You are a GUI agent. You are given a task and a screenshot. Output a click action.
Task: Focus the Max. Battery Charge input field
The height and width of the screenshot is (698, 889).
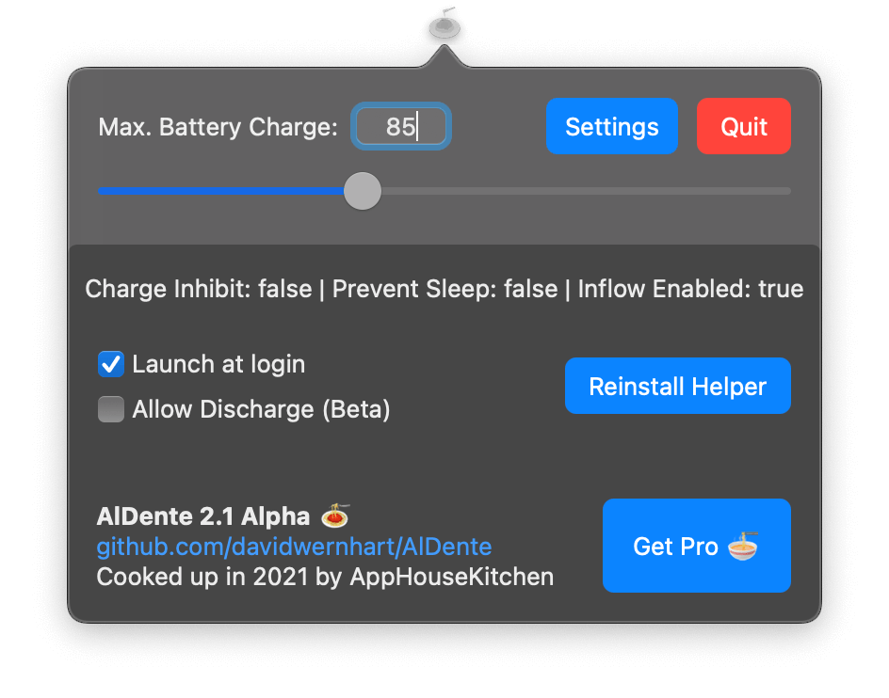click(x=401, y=126)
